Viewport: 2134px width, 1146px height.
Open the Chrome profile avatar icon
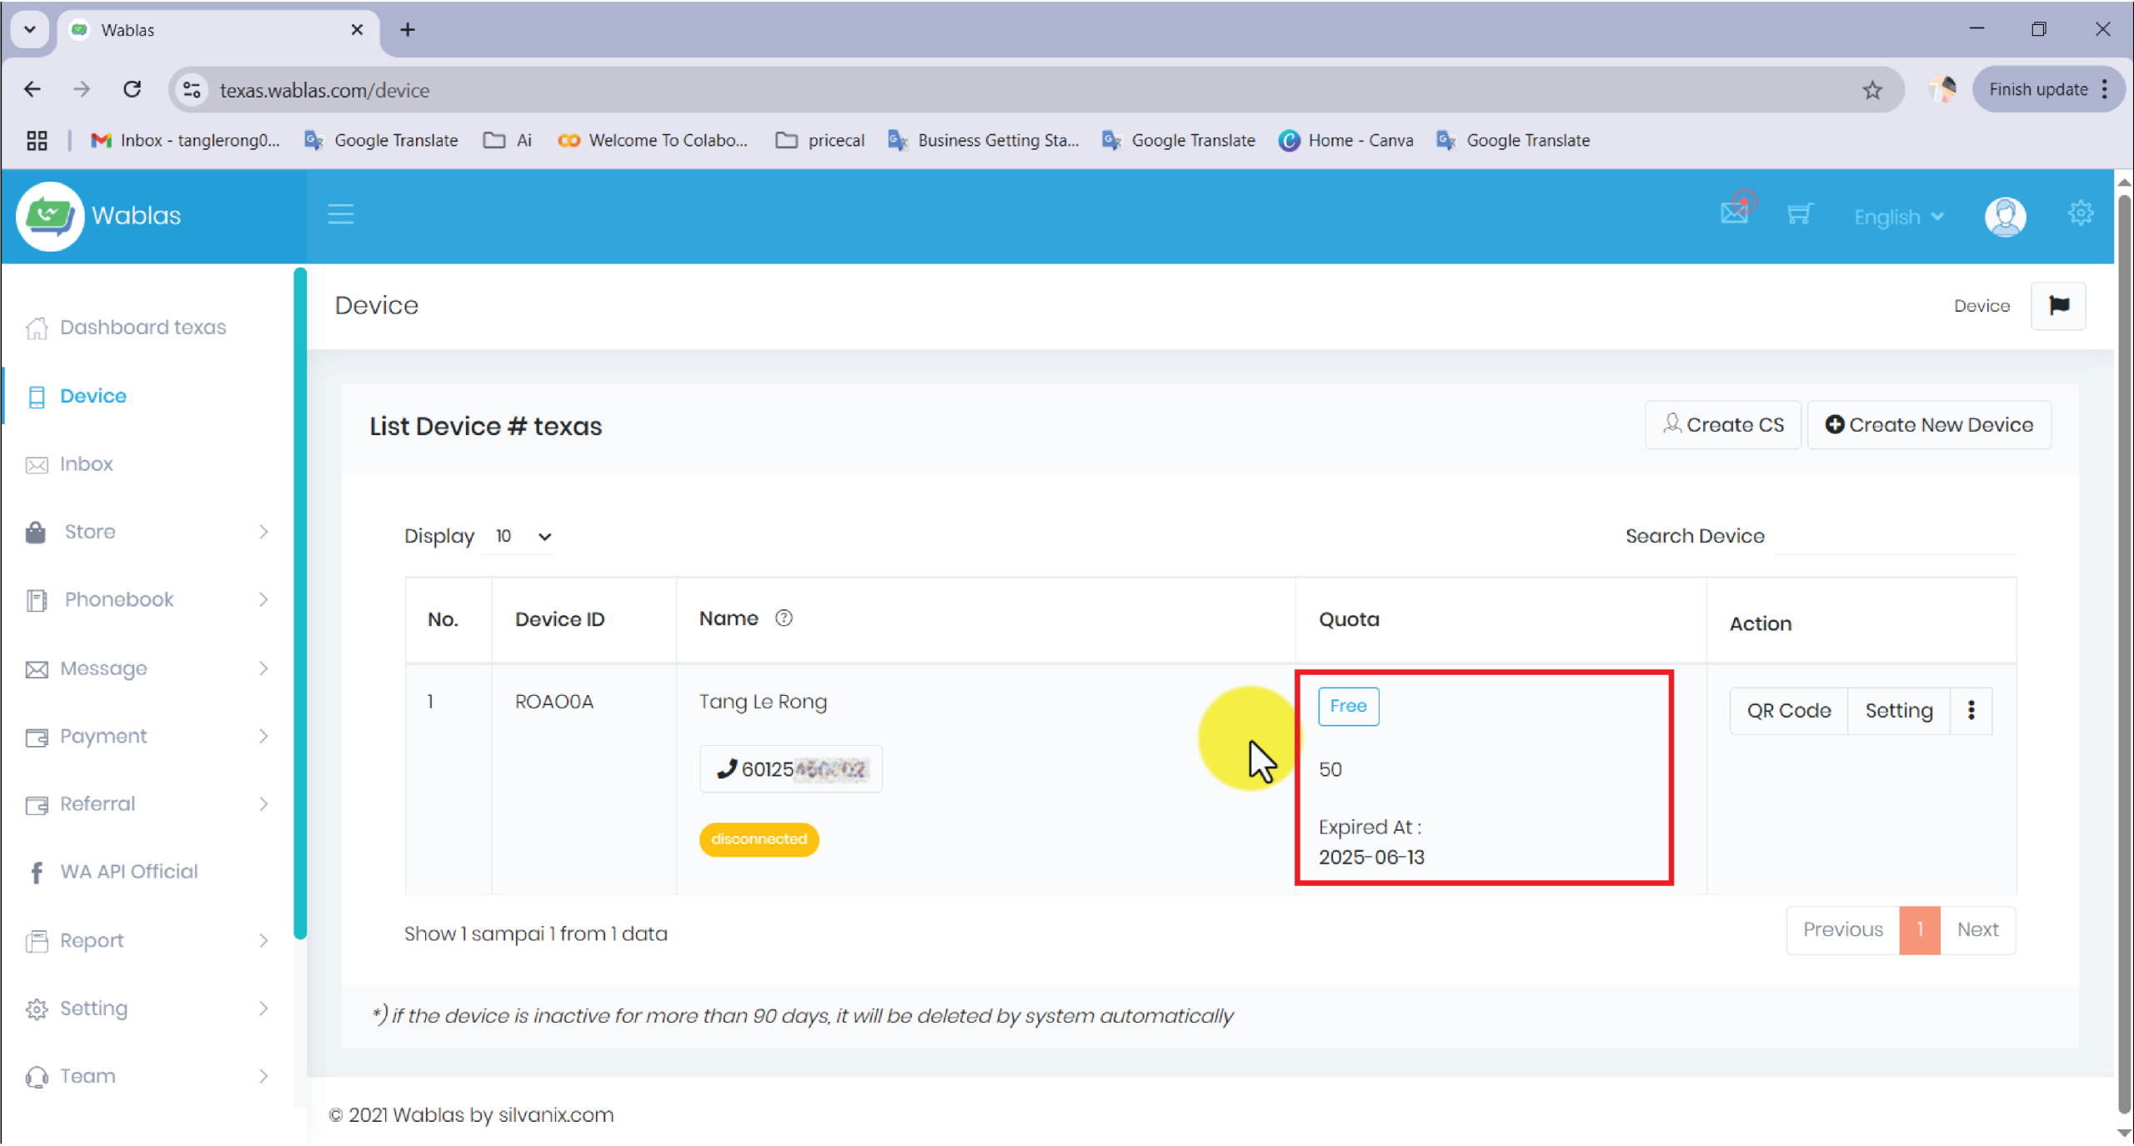[1943, 89]
